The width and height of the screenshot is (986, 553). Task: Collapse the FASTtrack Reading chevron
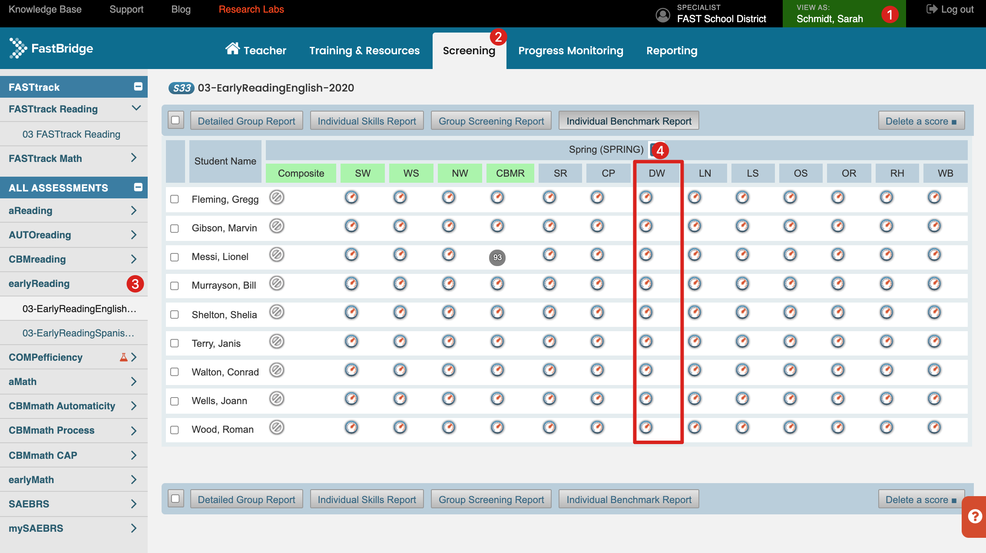136,108
